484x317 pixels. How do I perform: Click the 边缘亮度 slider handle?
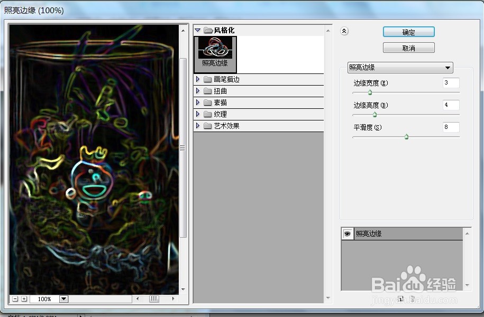tap(375, 115)
